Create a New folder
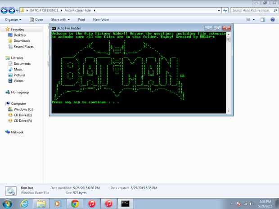This screenshot has height=209, width=279. coord(101,19)
